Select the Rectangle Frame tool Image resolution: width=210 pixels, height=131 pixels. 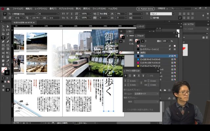(x=3, y=45)
